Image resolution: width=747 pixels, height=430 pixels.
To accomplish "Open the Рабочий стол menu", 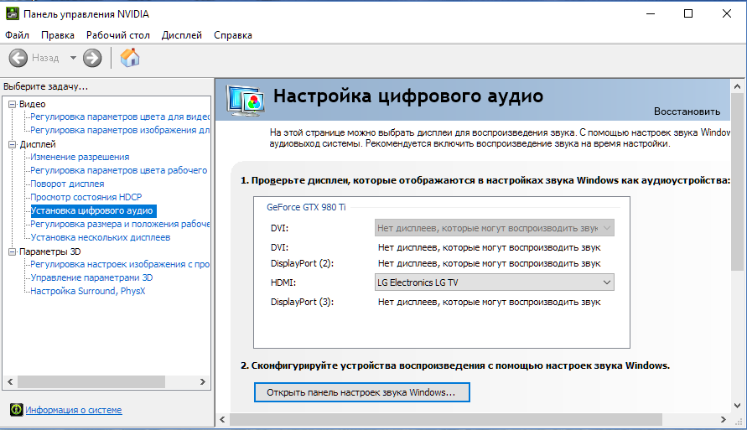I will coord(117,35).
